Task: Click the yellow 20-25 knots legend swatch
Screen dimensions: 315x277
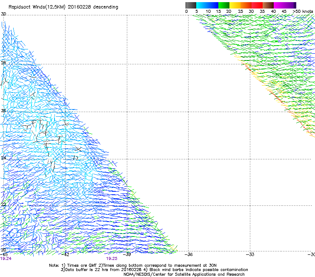Action: [x=235, y=5]
